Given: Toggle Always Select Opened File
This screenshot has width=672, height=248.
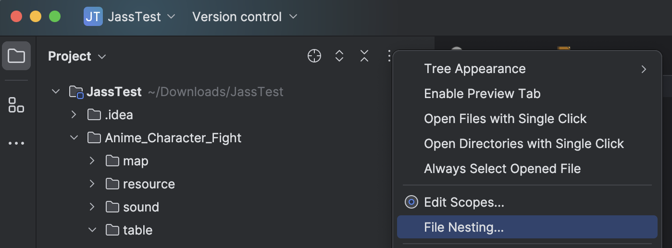Looking at the screenshot, I should (x=502, y=169).
